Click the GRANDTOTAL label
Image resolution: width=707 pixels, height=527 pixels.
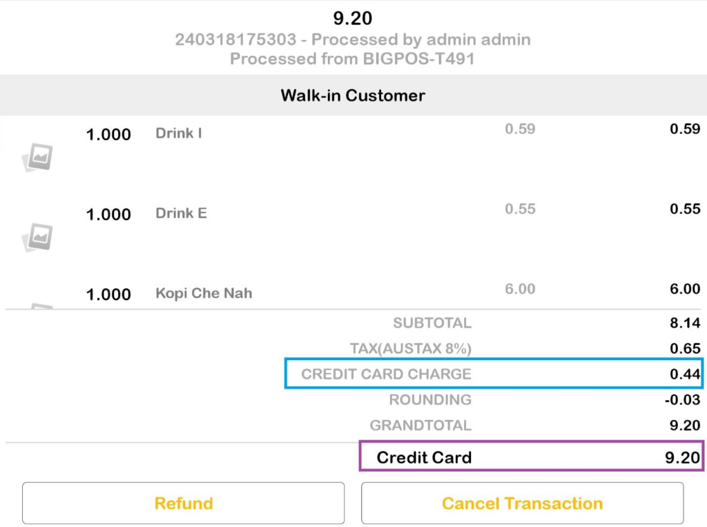[420, 425]
